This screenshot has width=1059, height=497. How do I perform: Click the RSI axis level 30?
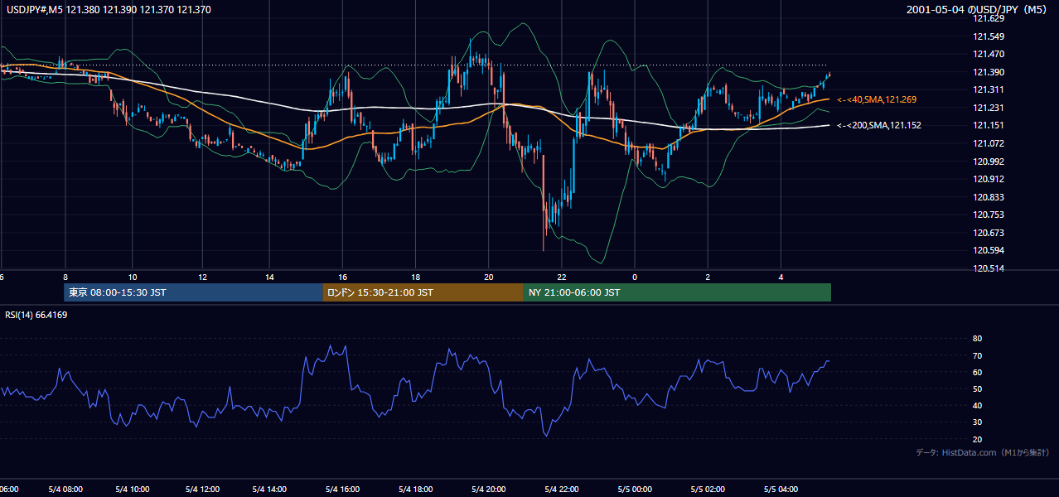pos(977,422)
